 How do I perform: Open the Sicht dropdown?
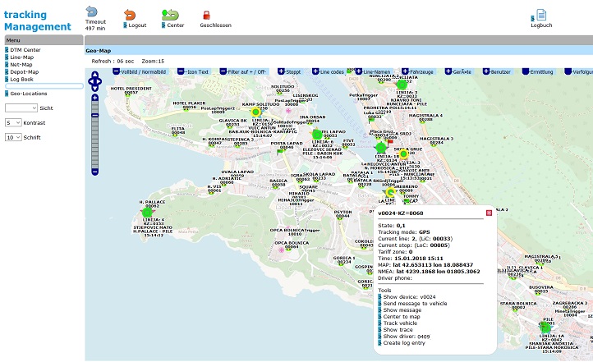21,108
